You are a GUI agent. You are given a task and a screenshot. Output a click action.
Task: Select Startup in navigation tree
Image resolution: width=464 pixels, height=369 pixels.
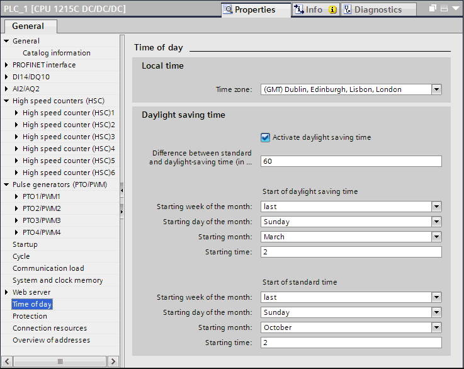(x=25, y=244)
